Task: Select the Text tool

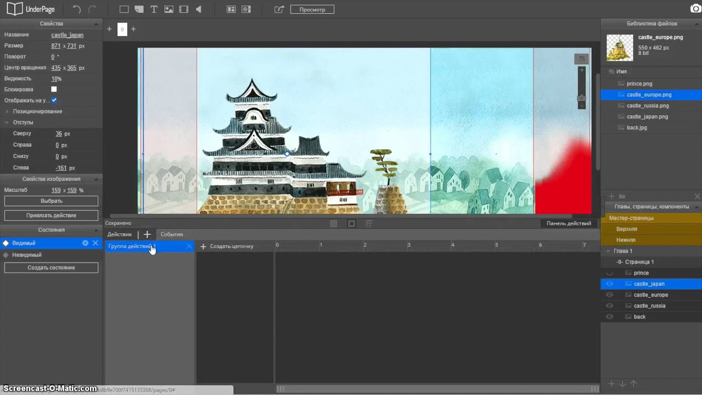Action: (154, 9)
